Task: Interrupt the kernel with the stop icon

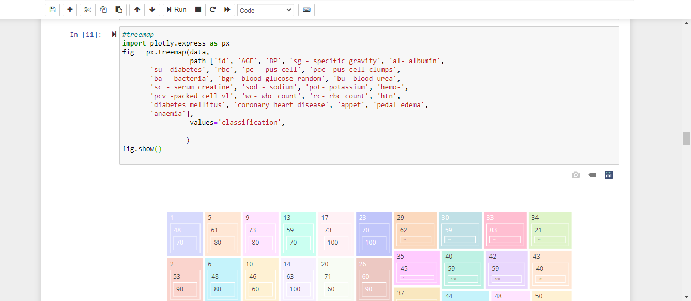Action: click(198, 10)
